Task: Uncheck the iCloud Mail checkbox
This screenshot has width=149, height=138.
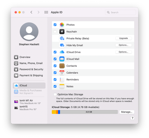Action: point(55,59)
